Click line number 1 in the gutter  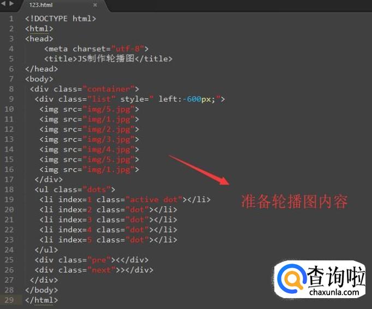(11, 19)
